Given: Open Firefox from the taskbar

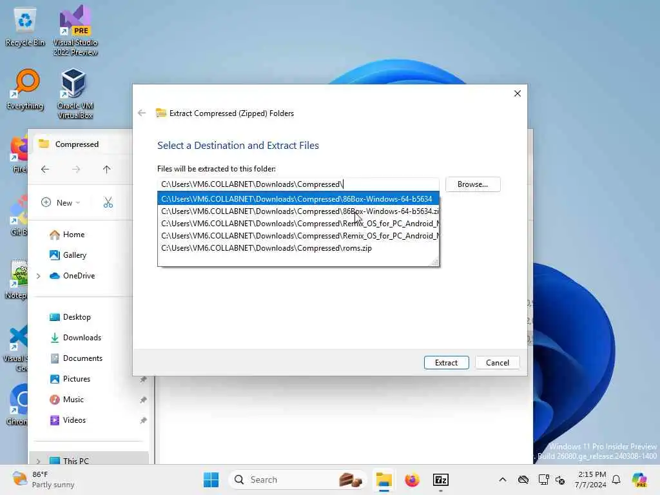Looking at the screenshot, I should (412, 480).
